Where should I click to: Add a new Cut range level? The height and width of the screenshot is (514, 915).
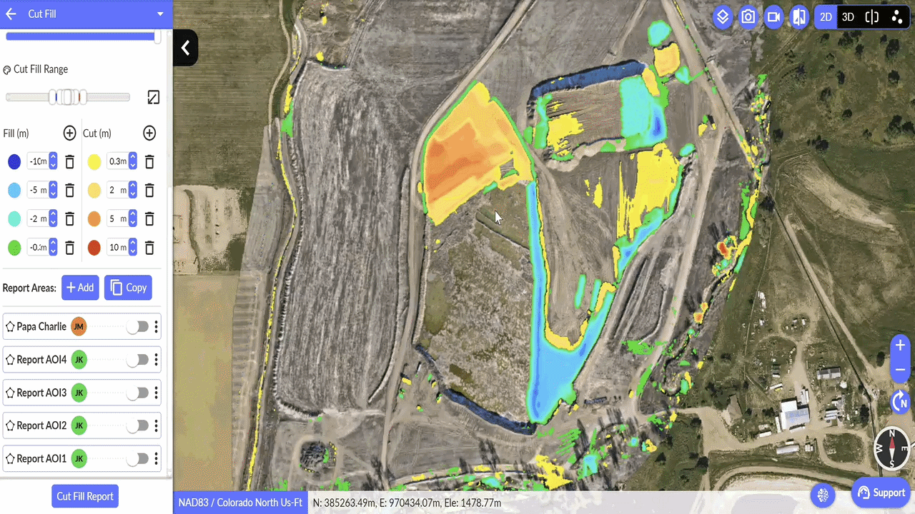[149, 133]
